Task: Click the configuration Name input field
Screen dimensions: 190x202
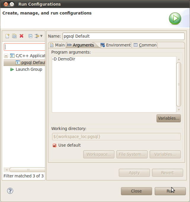Action: click(x=123, y=36)
